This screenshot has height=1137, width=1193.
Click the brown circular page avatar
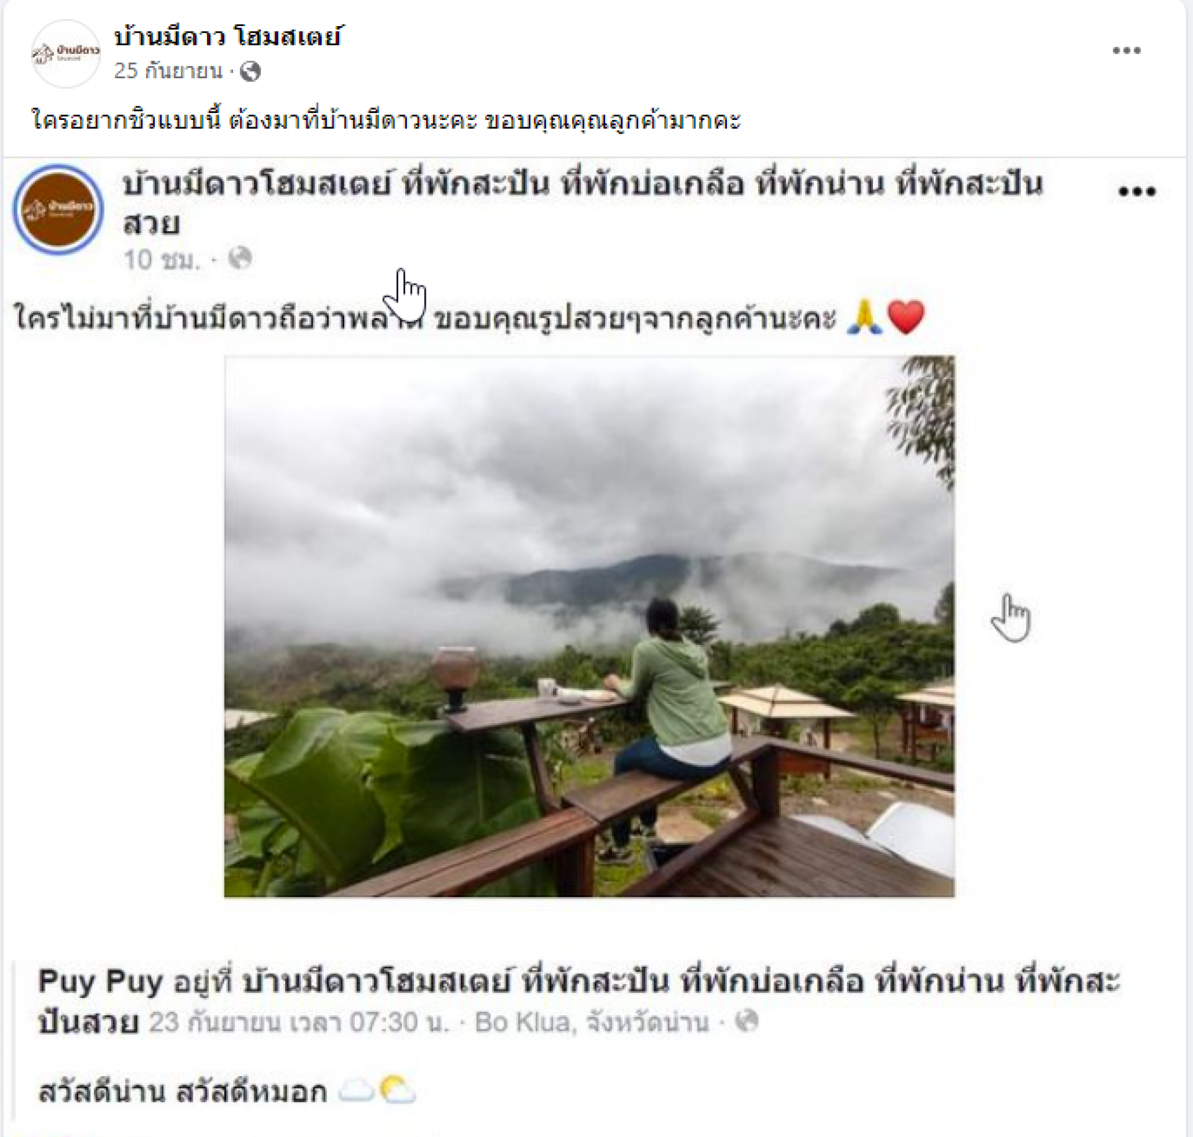[58, 209]
